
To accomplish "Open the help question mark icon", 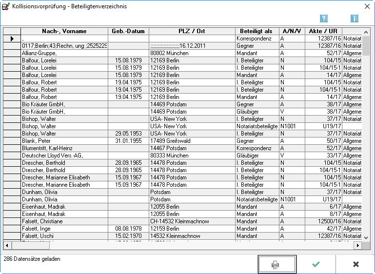I will tap(324, 19).
